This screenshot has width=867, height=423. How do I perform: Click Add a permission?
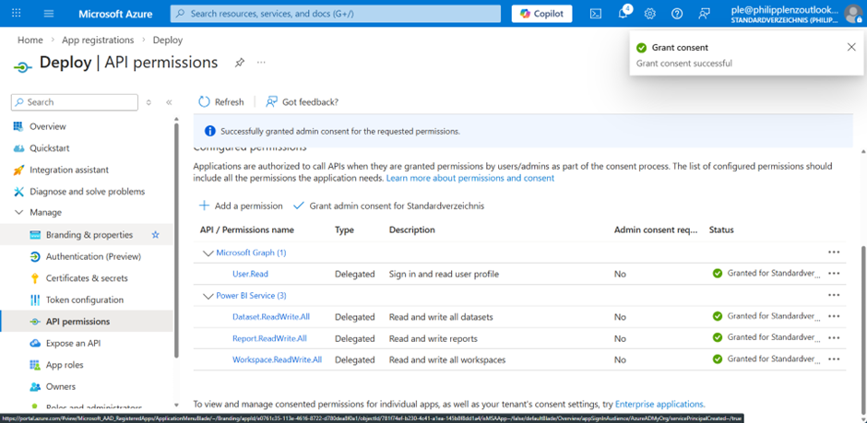(x=241, y=206)
